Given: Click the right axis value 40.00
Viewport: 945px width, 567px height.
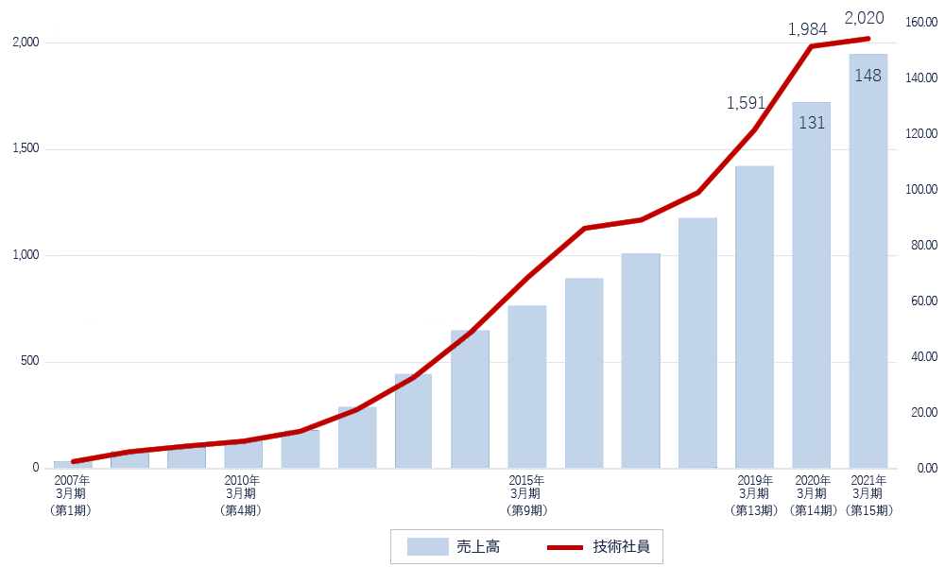Looking at the screenshot, I should [924, 356].
